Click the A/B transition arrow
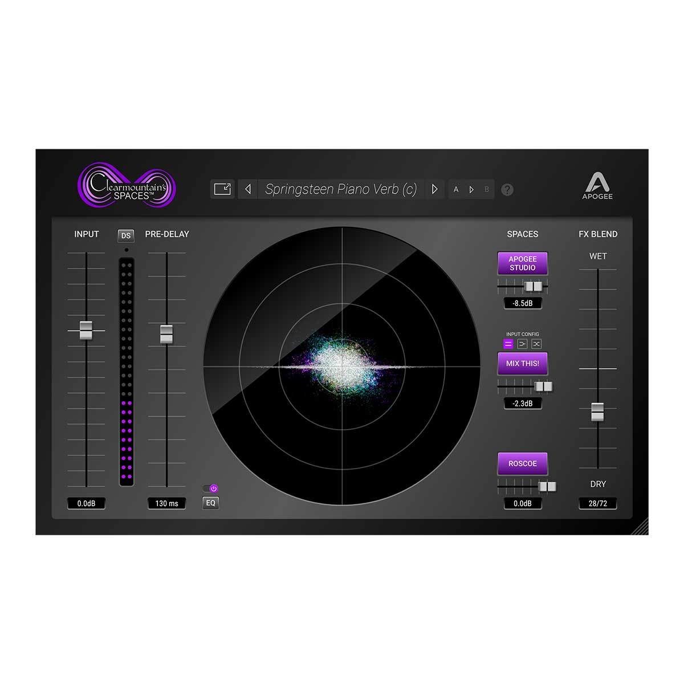 pyautogui.click(x=471, y=189)
